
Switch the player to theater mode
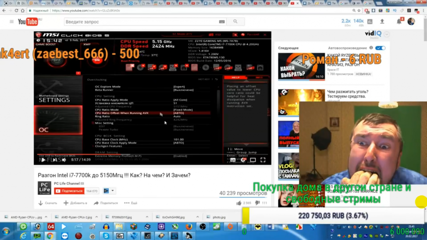253,159
